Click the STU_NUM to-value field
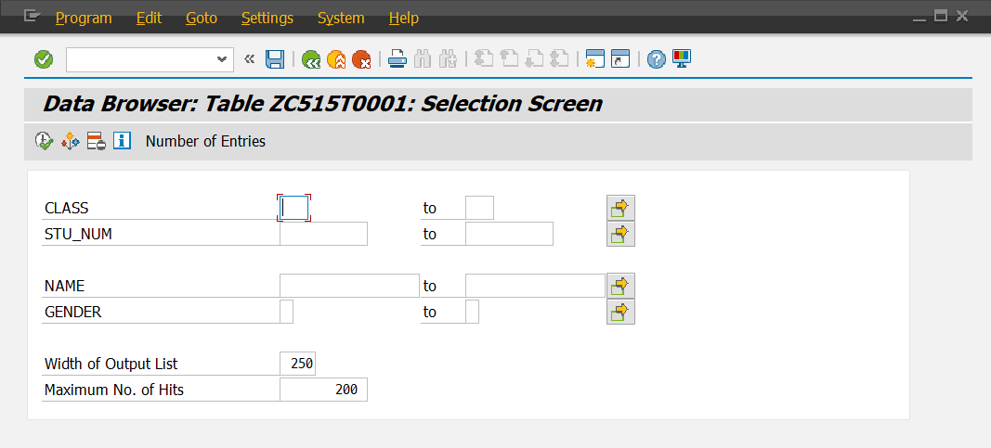 tap(509, 234)
